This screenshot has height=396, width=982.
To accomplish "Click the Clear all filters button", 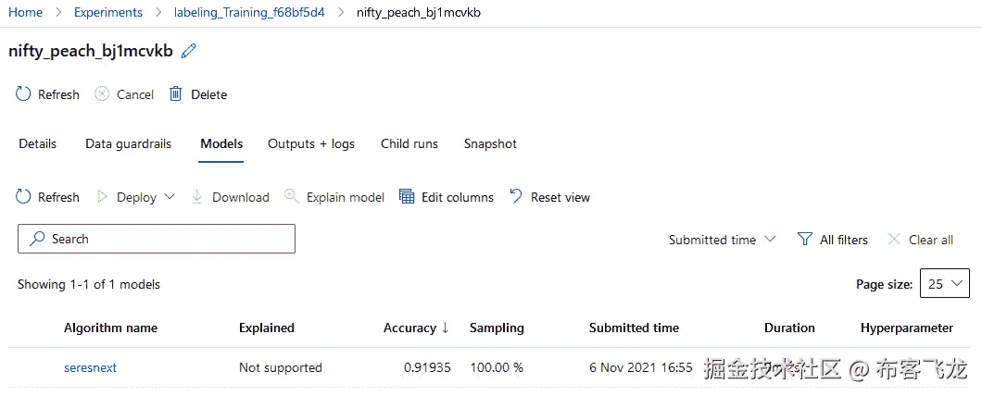I will 920,240.
